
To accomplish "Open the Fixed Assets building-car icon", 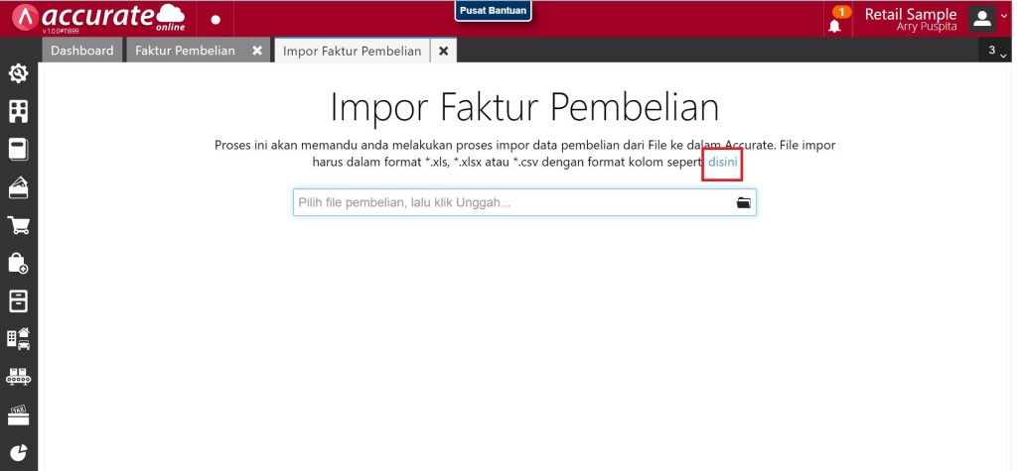I will click(18, 339).
